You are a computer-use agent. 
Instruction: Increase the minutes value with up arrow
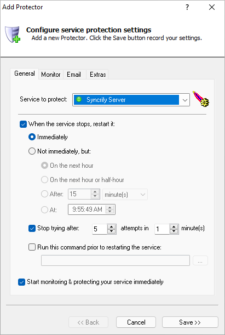tap(174, 226)
